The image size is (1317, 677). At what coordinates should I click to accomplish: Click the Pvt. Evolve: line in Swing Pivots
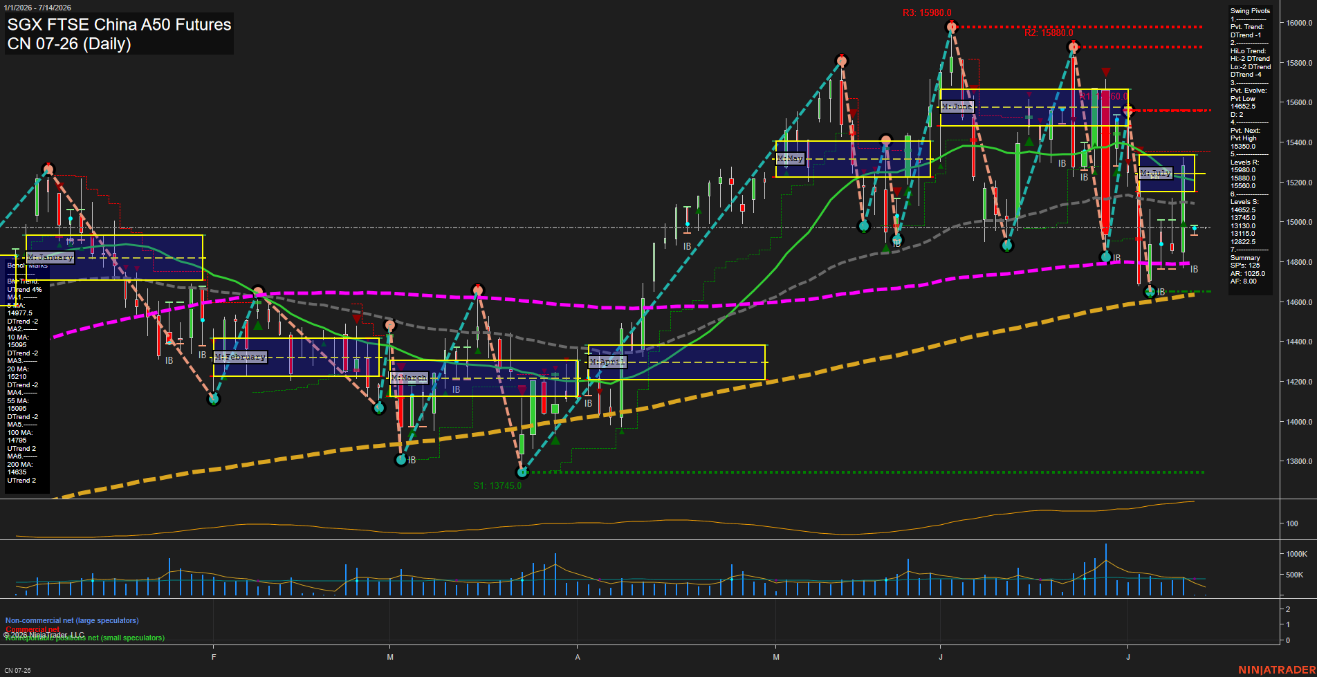tap(1249, 91)
